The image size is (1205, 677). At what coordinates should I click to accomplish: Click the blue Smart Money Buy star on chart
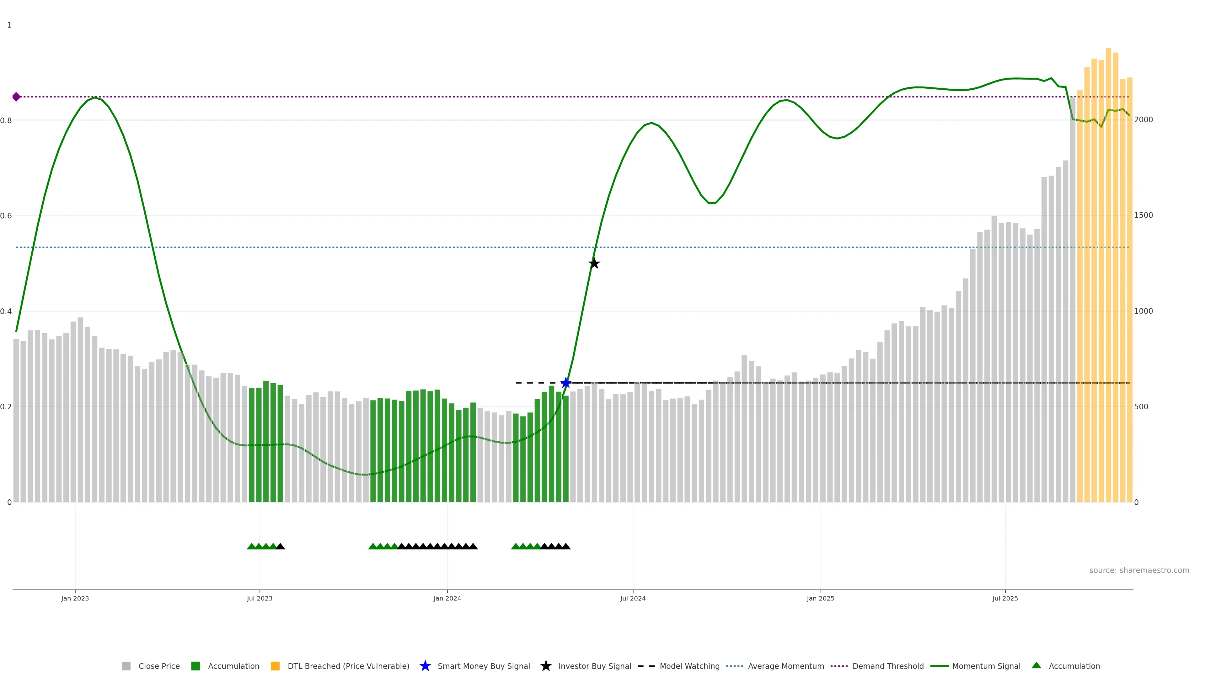[x=565, y=383]
